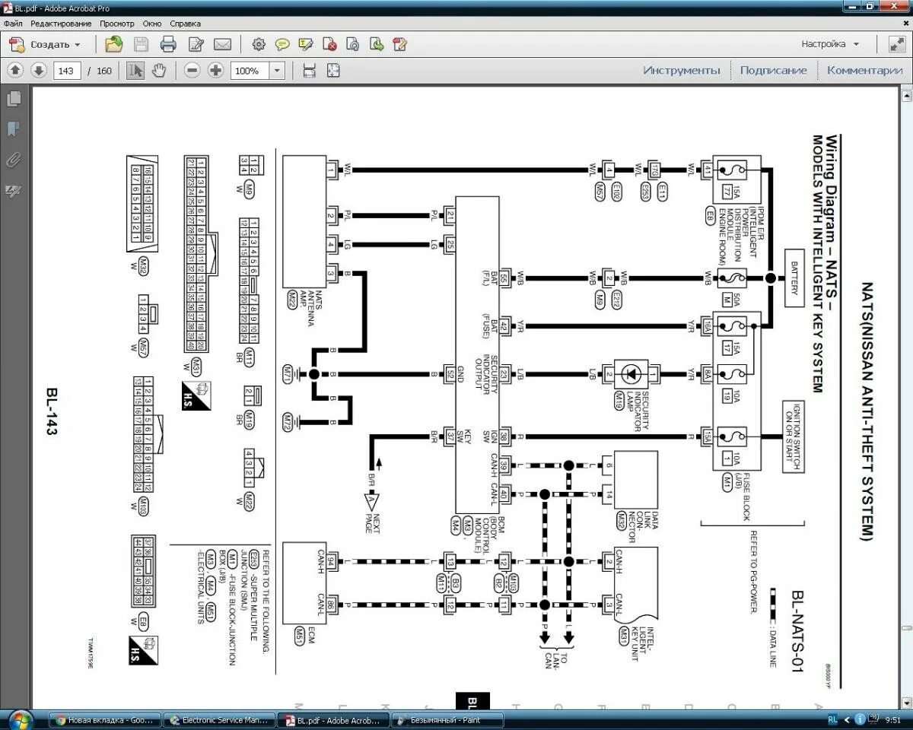Screen dimensions: 913x730
Task: Click the vertical scrollbar up arrow
Action: [x=906, y=95]
